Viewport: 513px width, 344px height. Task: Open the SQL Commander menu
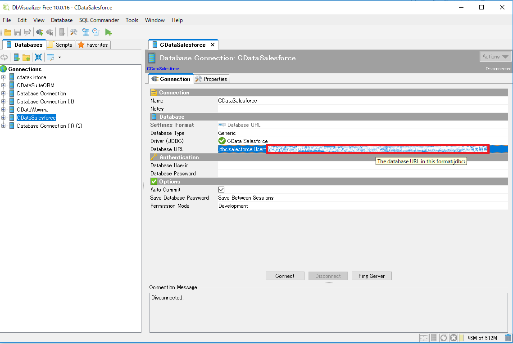(x=99, y=20)
